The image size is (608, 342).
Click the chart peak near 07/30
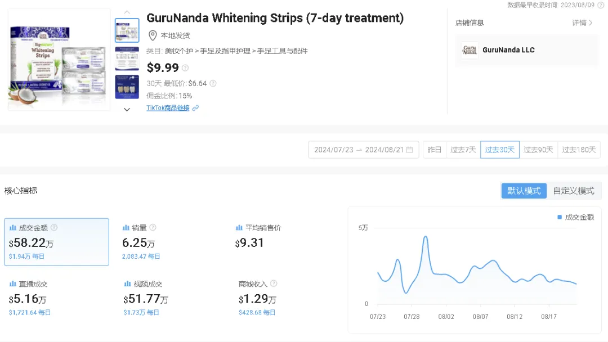click(x=426, y=237)
